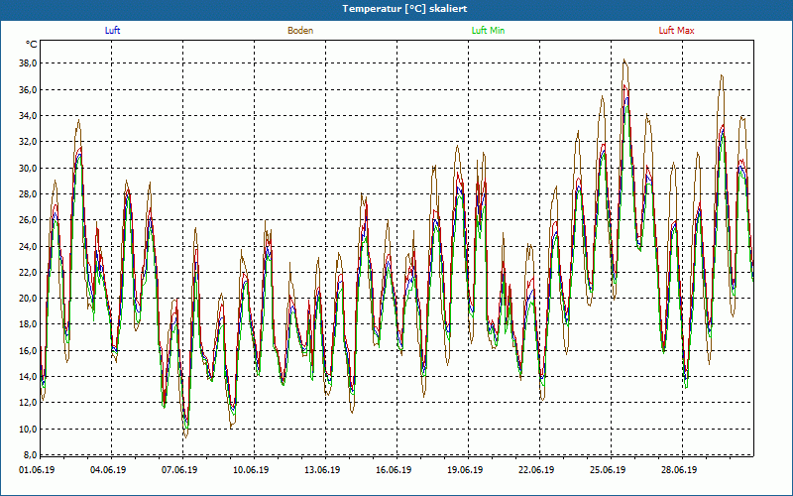Click the 26,0 y-axis value
The width and height of the screenshot is (793, 496).
coord(28,220)
